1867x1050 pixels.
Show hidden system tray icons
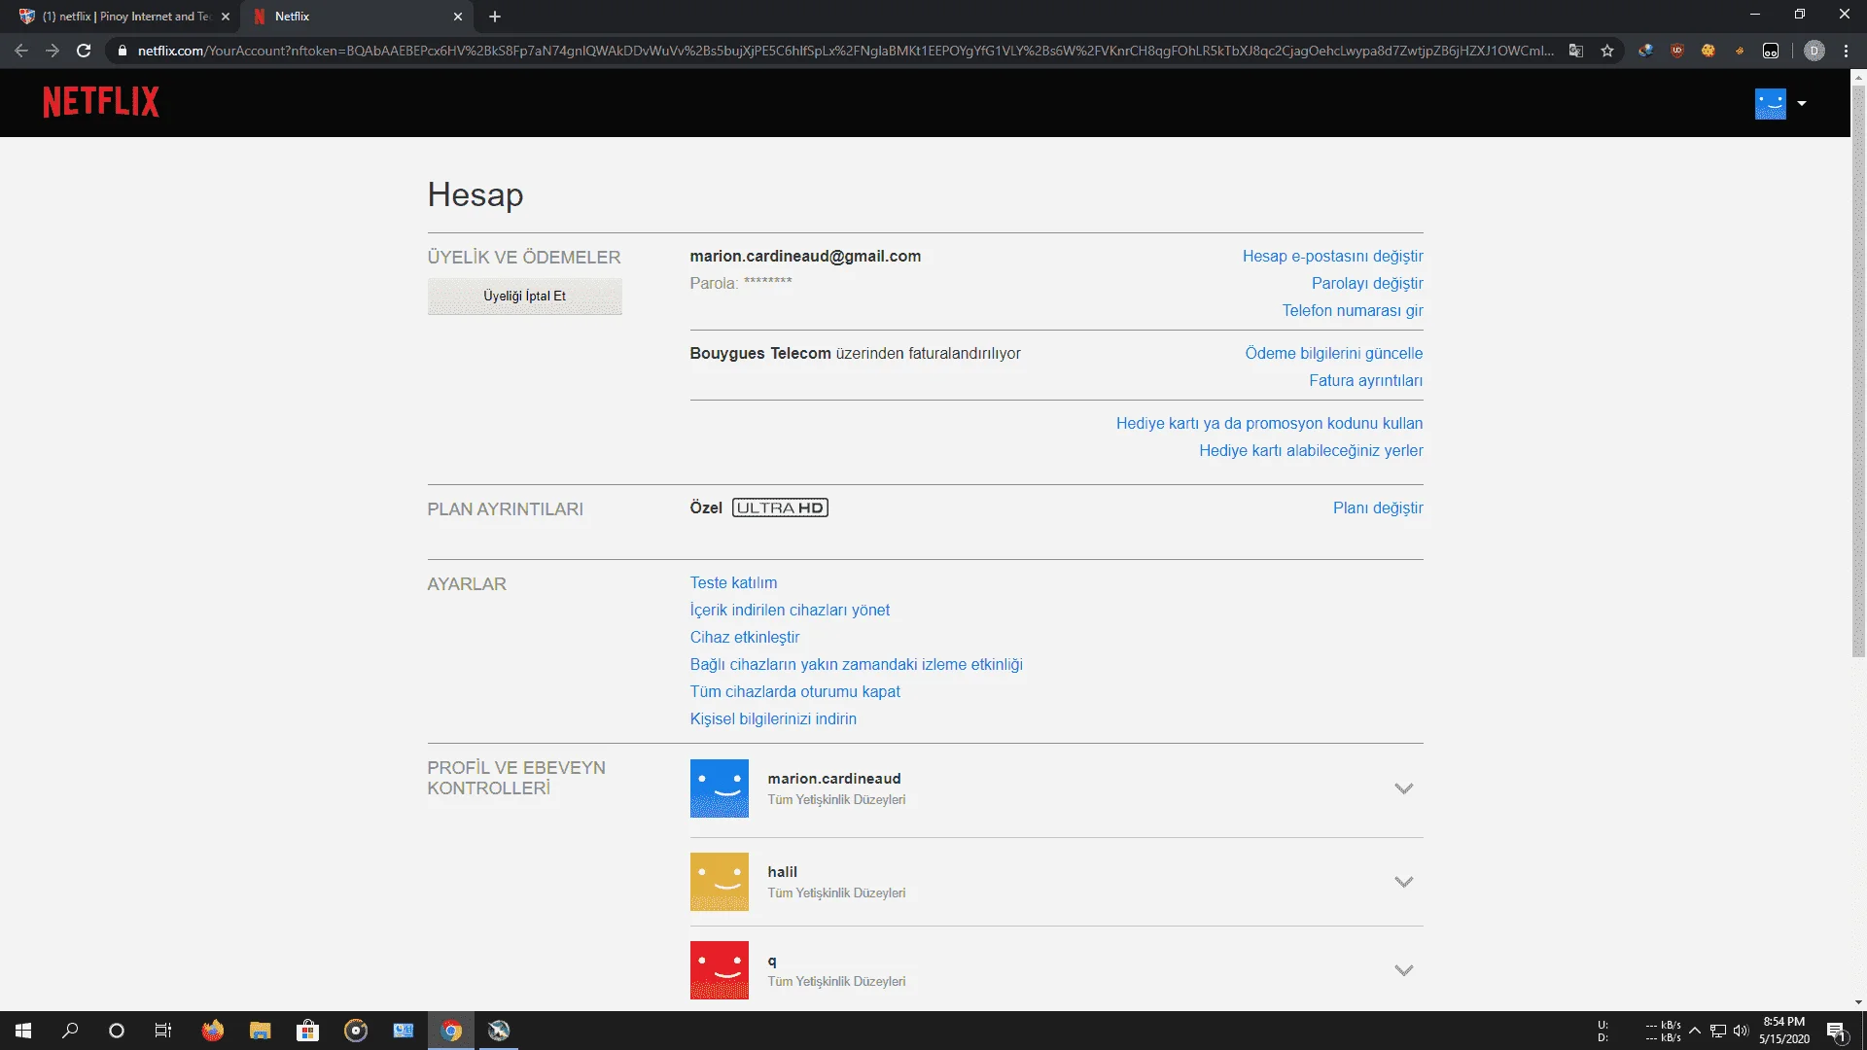click(x=1695, y=1031)
